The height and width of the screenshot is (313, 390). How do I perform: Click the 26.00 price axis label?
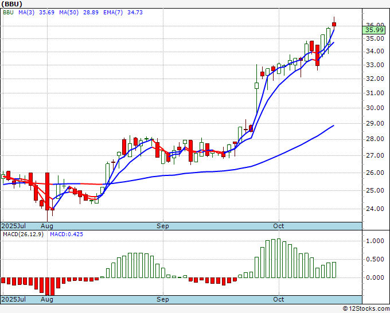(x=375, y=173)
